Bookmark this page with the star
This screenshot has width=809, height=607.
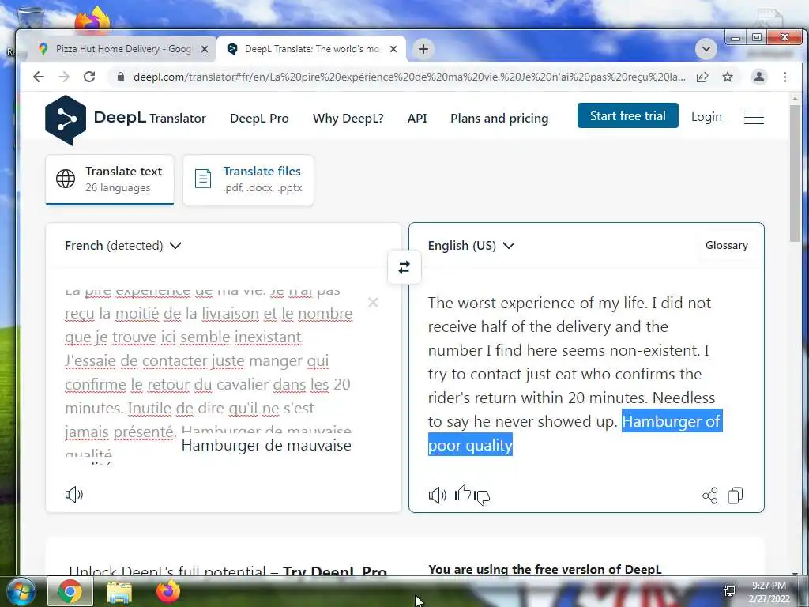(x=728, y=77)
